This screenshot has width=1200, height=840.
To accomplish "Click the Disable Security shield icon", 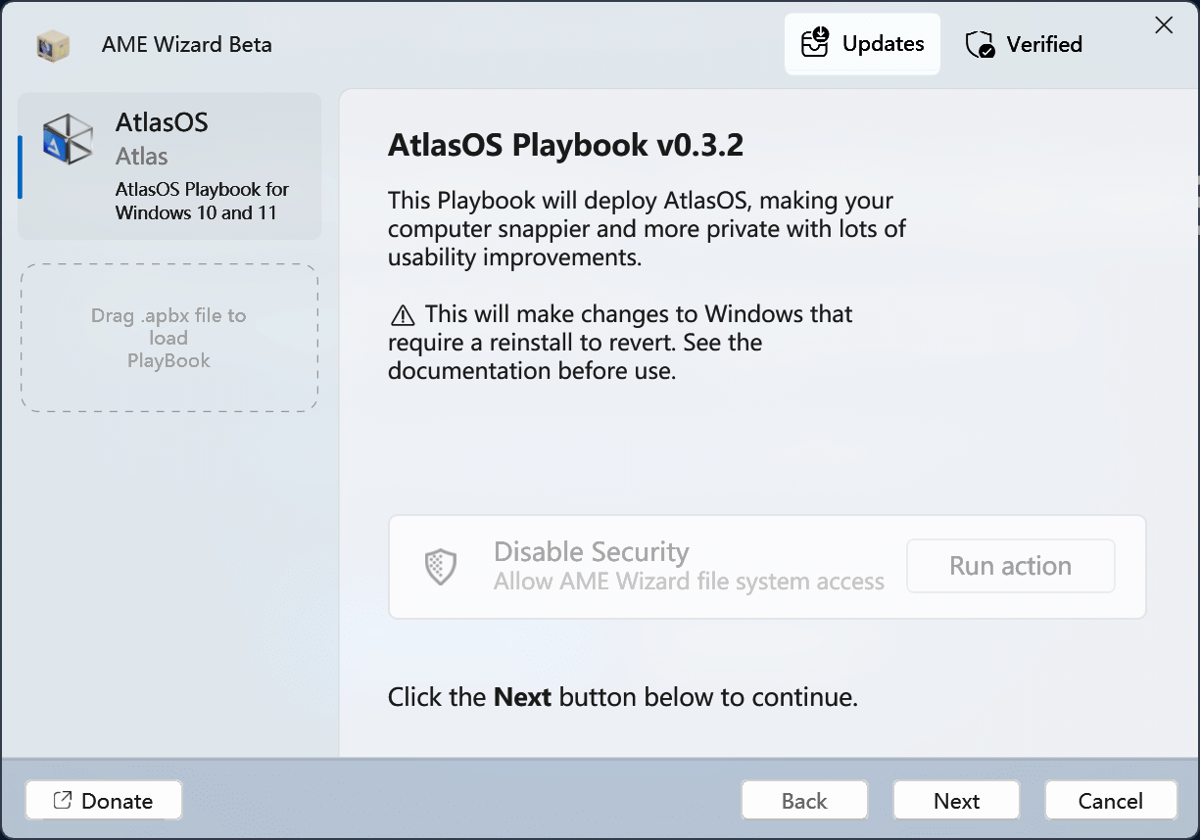I will click(441, 566).
